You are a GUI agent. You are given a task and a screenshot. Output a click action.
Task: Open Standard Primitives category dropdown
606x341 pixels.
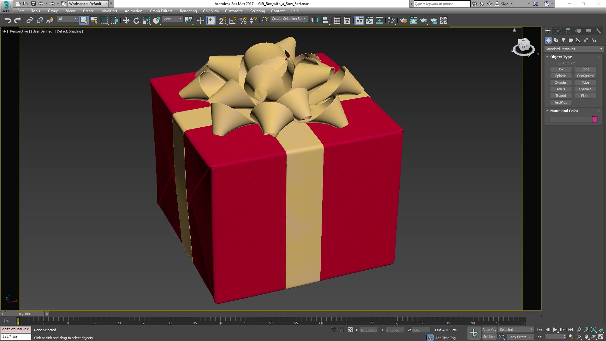tap(574, 49)
